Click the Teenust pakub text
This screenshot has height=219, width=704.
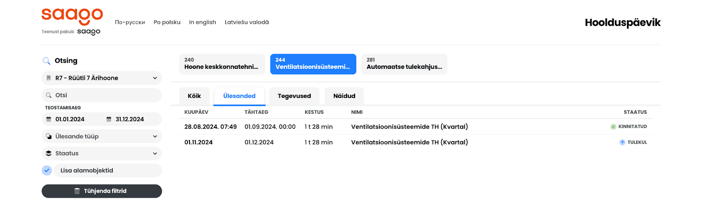point(58,32)
